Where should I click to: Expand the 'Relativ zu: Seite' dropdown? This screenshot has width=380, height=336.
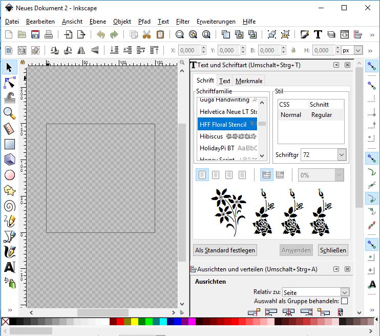[x=345, y=292]
